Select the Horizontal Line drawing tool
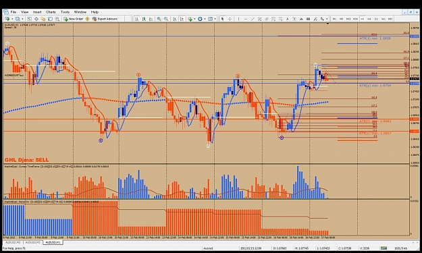422x253 pixels. (246, 19)
